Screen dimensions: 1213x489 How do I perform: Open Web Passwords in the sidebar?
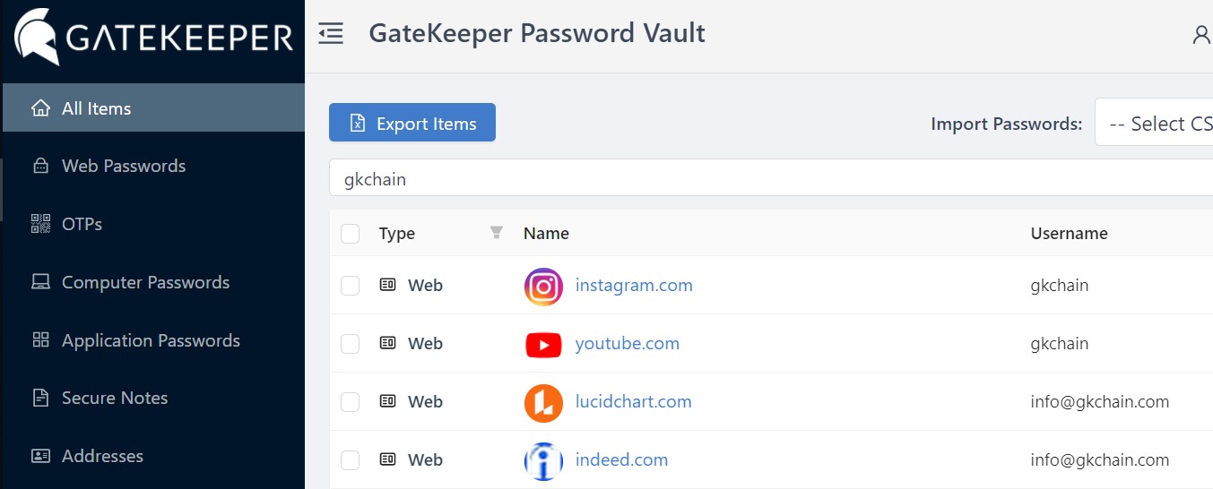123,166
